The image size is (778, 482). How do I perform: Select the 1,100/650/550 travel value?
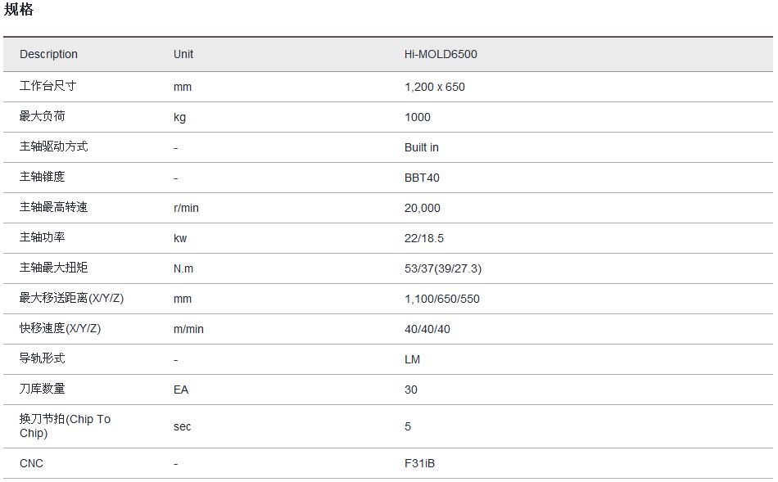click(442, 299)
